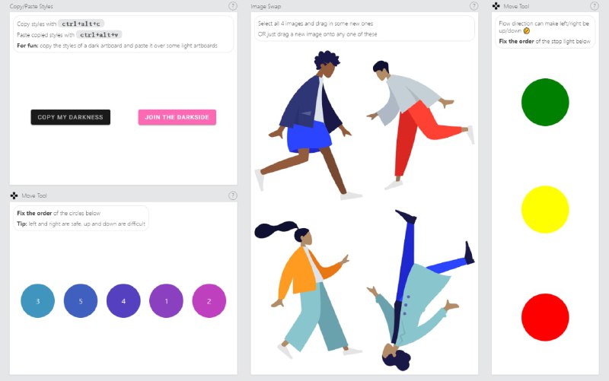Select the purple circle numbered 1
Image resolution: width=609 pixels, height=381 pixels.
(x=166, y=300)
